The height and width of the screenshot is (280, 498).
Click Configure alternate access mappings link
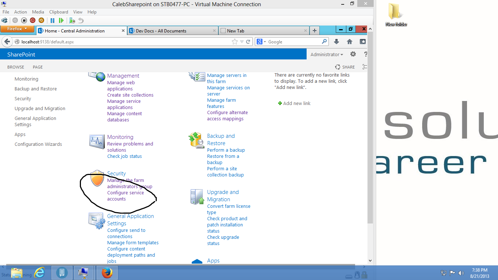coord(227,116)
